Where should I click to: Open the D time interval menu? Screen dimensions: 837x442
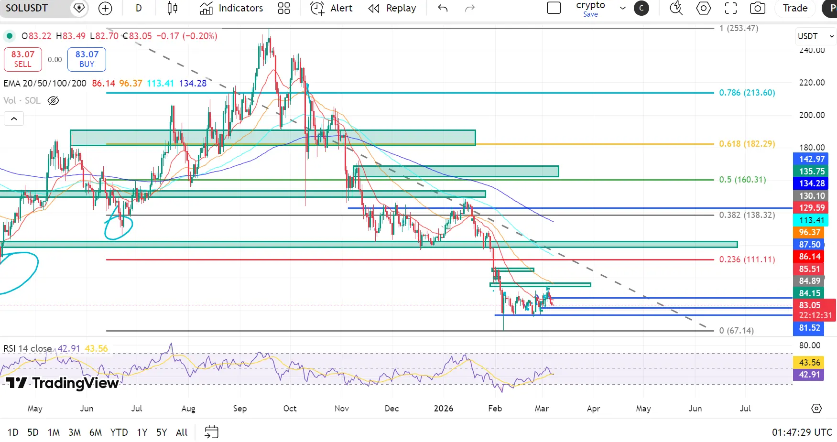(139, 8)
